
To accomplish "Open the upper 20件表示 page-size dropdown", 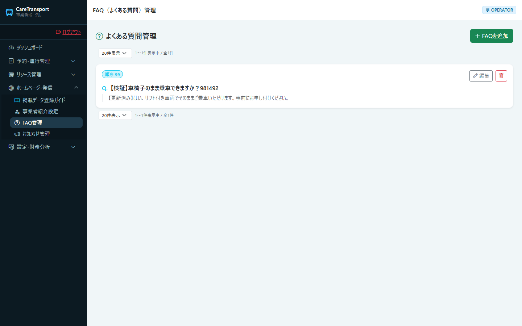I will click(x=115, y=53).
